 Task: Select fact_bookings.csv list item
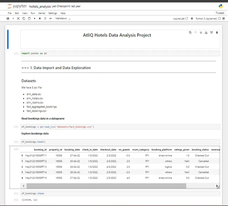(x=36, y=111)
